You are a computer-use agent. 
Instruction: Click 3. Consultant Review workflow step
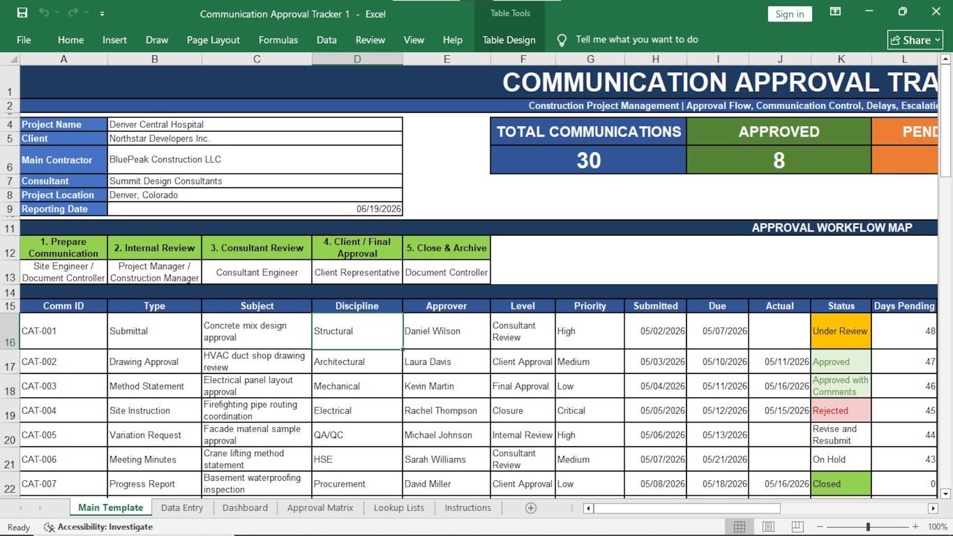tap(257, 247)
